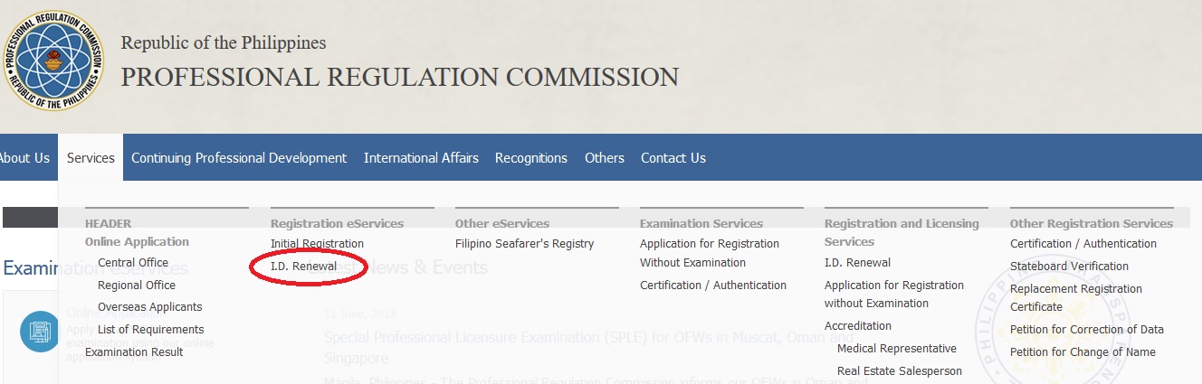Open Initial Registration link
Image resolution: width=1202 pixels, height=384 pixels.
317,244
